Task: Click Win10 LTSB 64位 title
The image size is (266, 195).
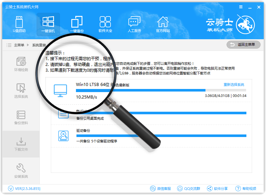Action: 93,84
